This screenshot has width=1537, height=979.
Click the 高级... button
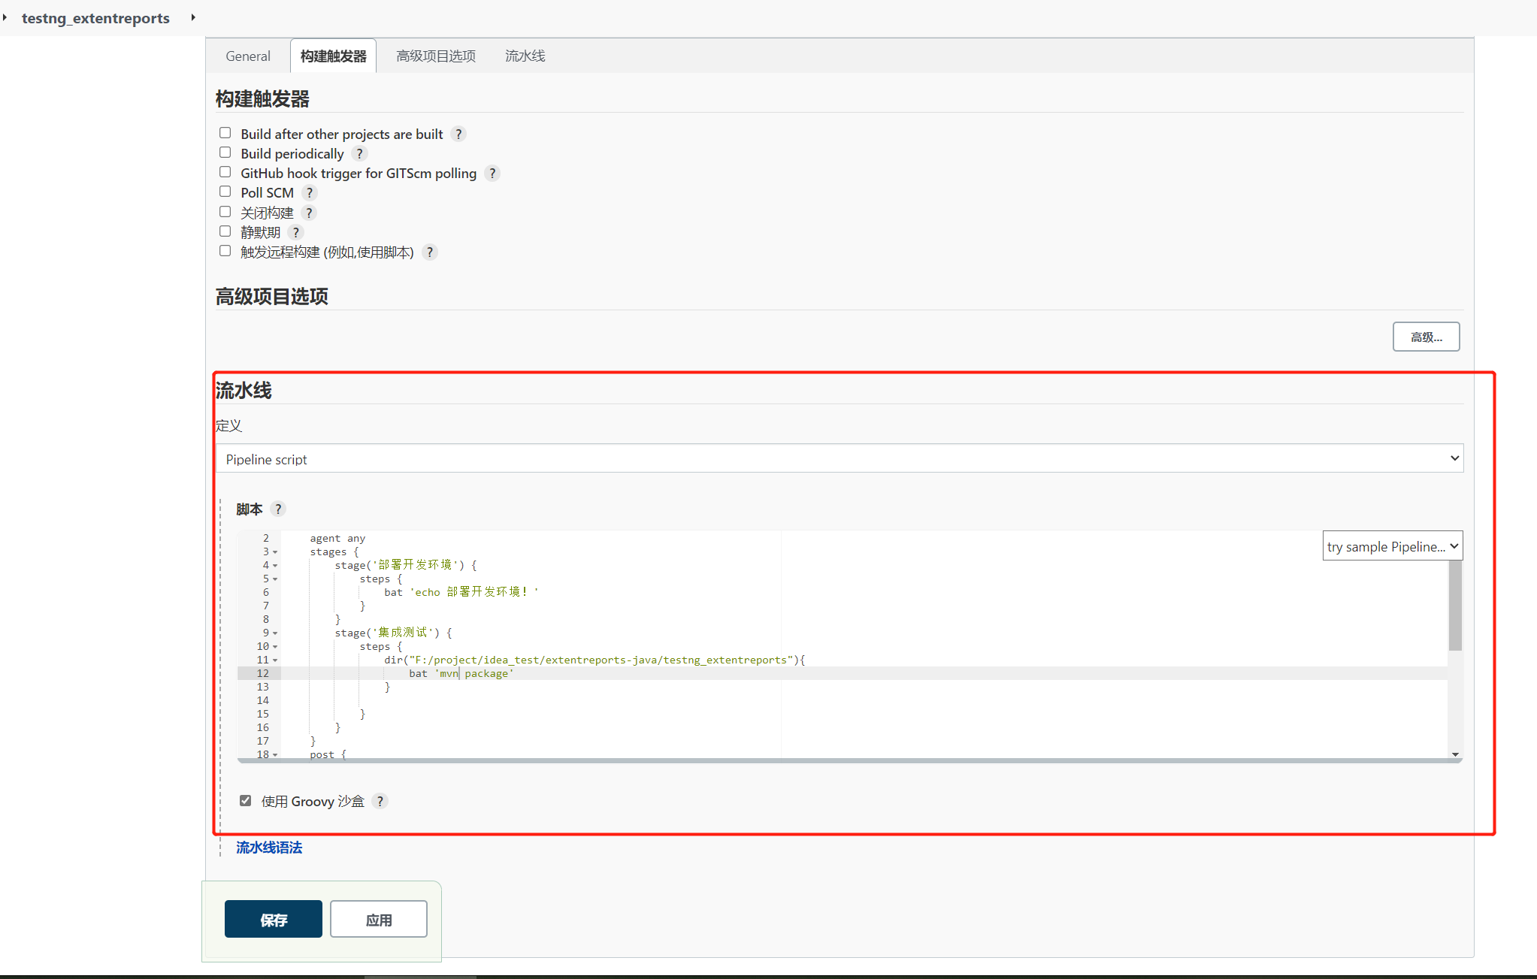pyautogui.click(x=1425, y=337)
